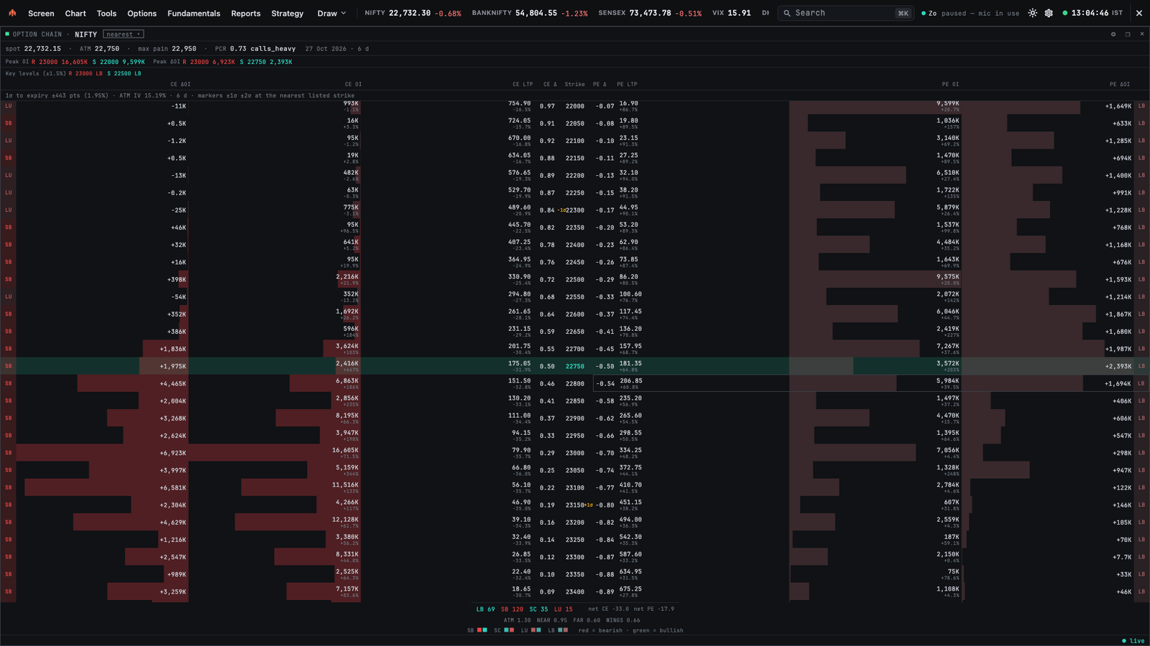The width and height of the screenshot is (1150, 646).
Task: Toggle the light/dark theme sun icon
Action: coord(1033,13)
